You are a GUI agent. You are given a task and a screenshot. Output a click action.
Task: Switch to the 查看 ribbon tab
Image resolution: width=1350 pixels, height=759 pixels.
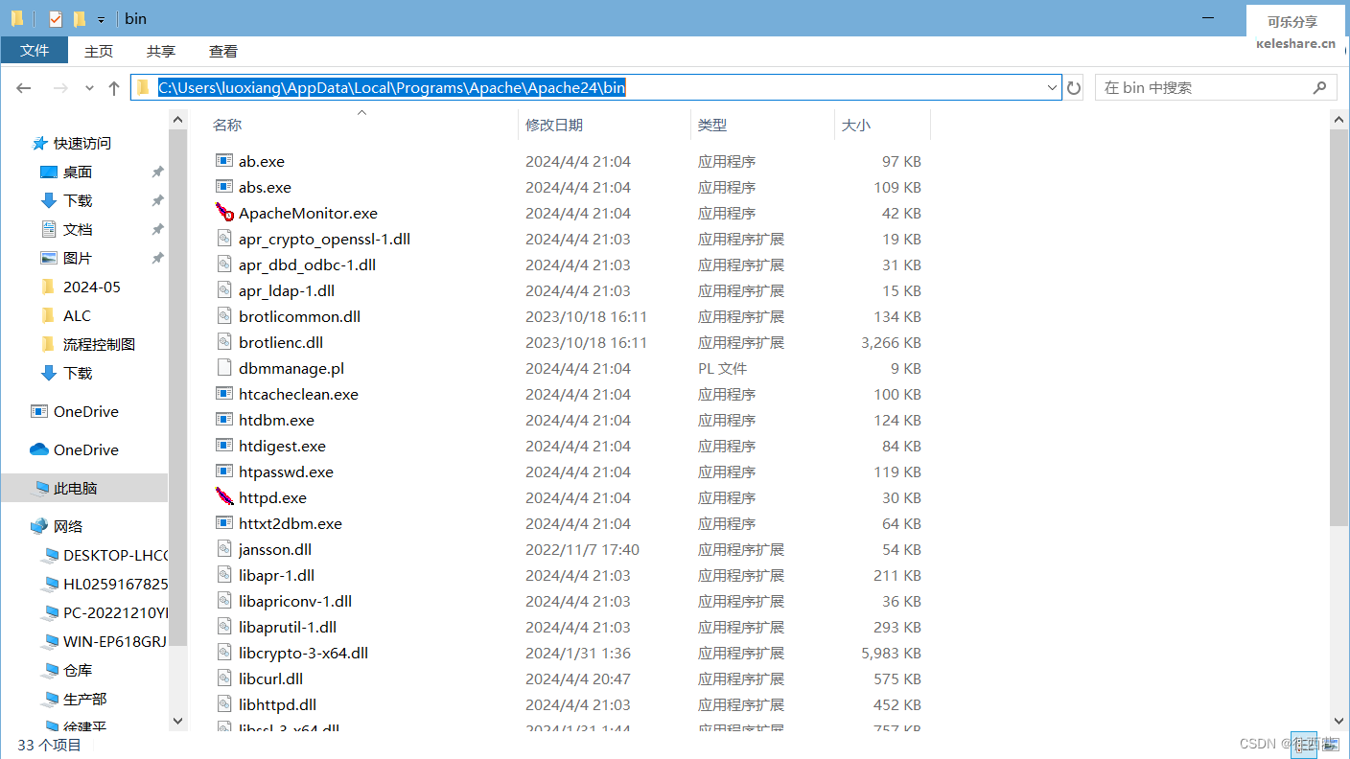coord(223,51)
